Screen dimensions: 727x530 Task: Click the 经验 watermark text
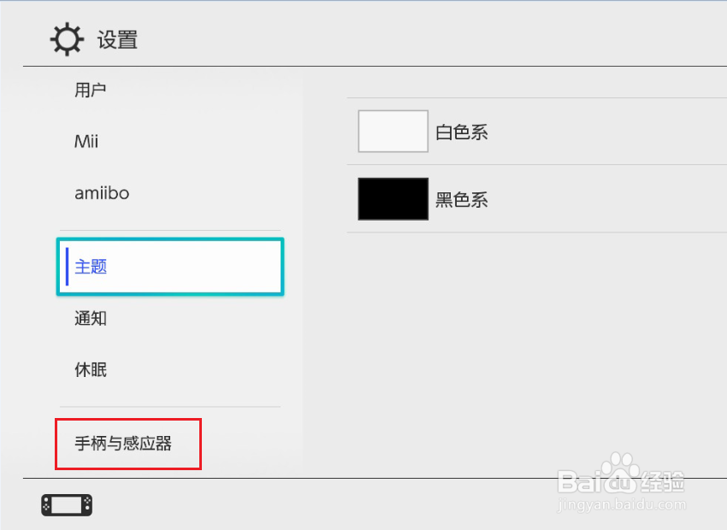662,482
